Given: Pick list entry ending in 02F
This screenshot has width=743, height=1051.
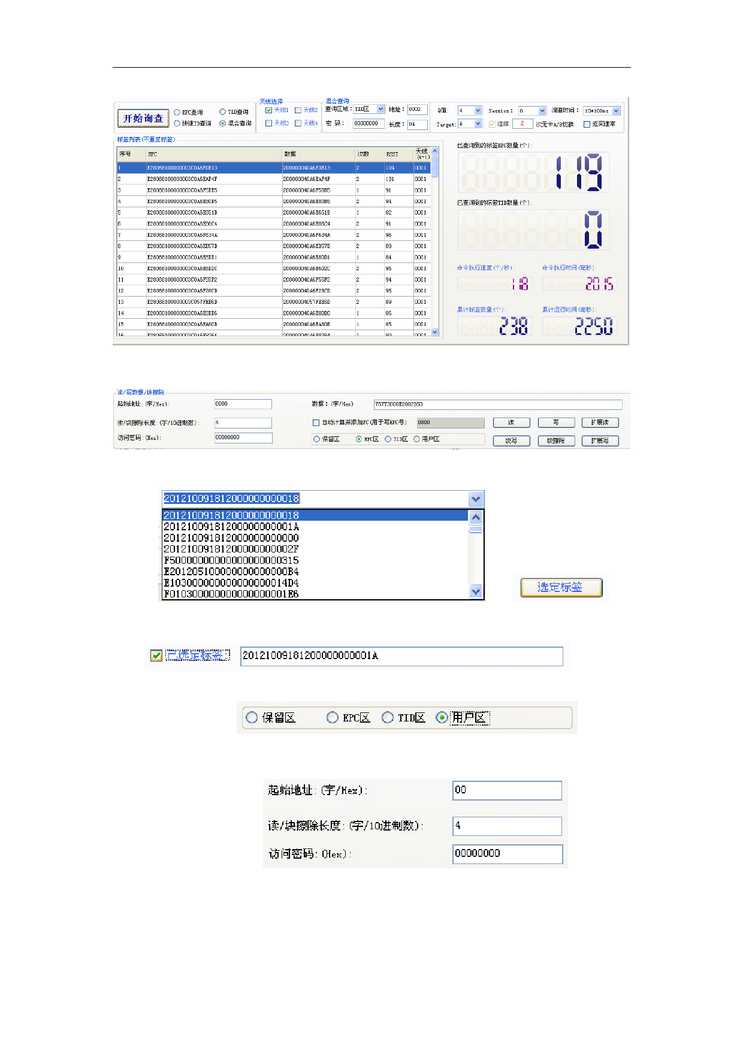Looking at the screenshot, I should (231, 549).
